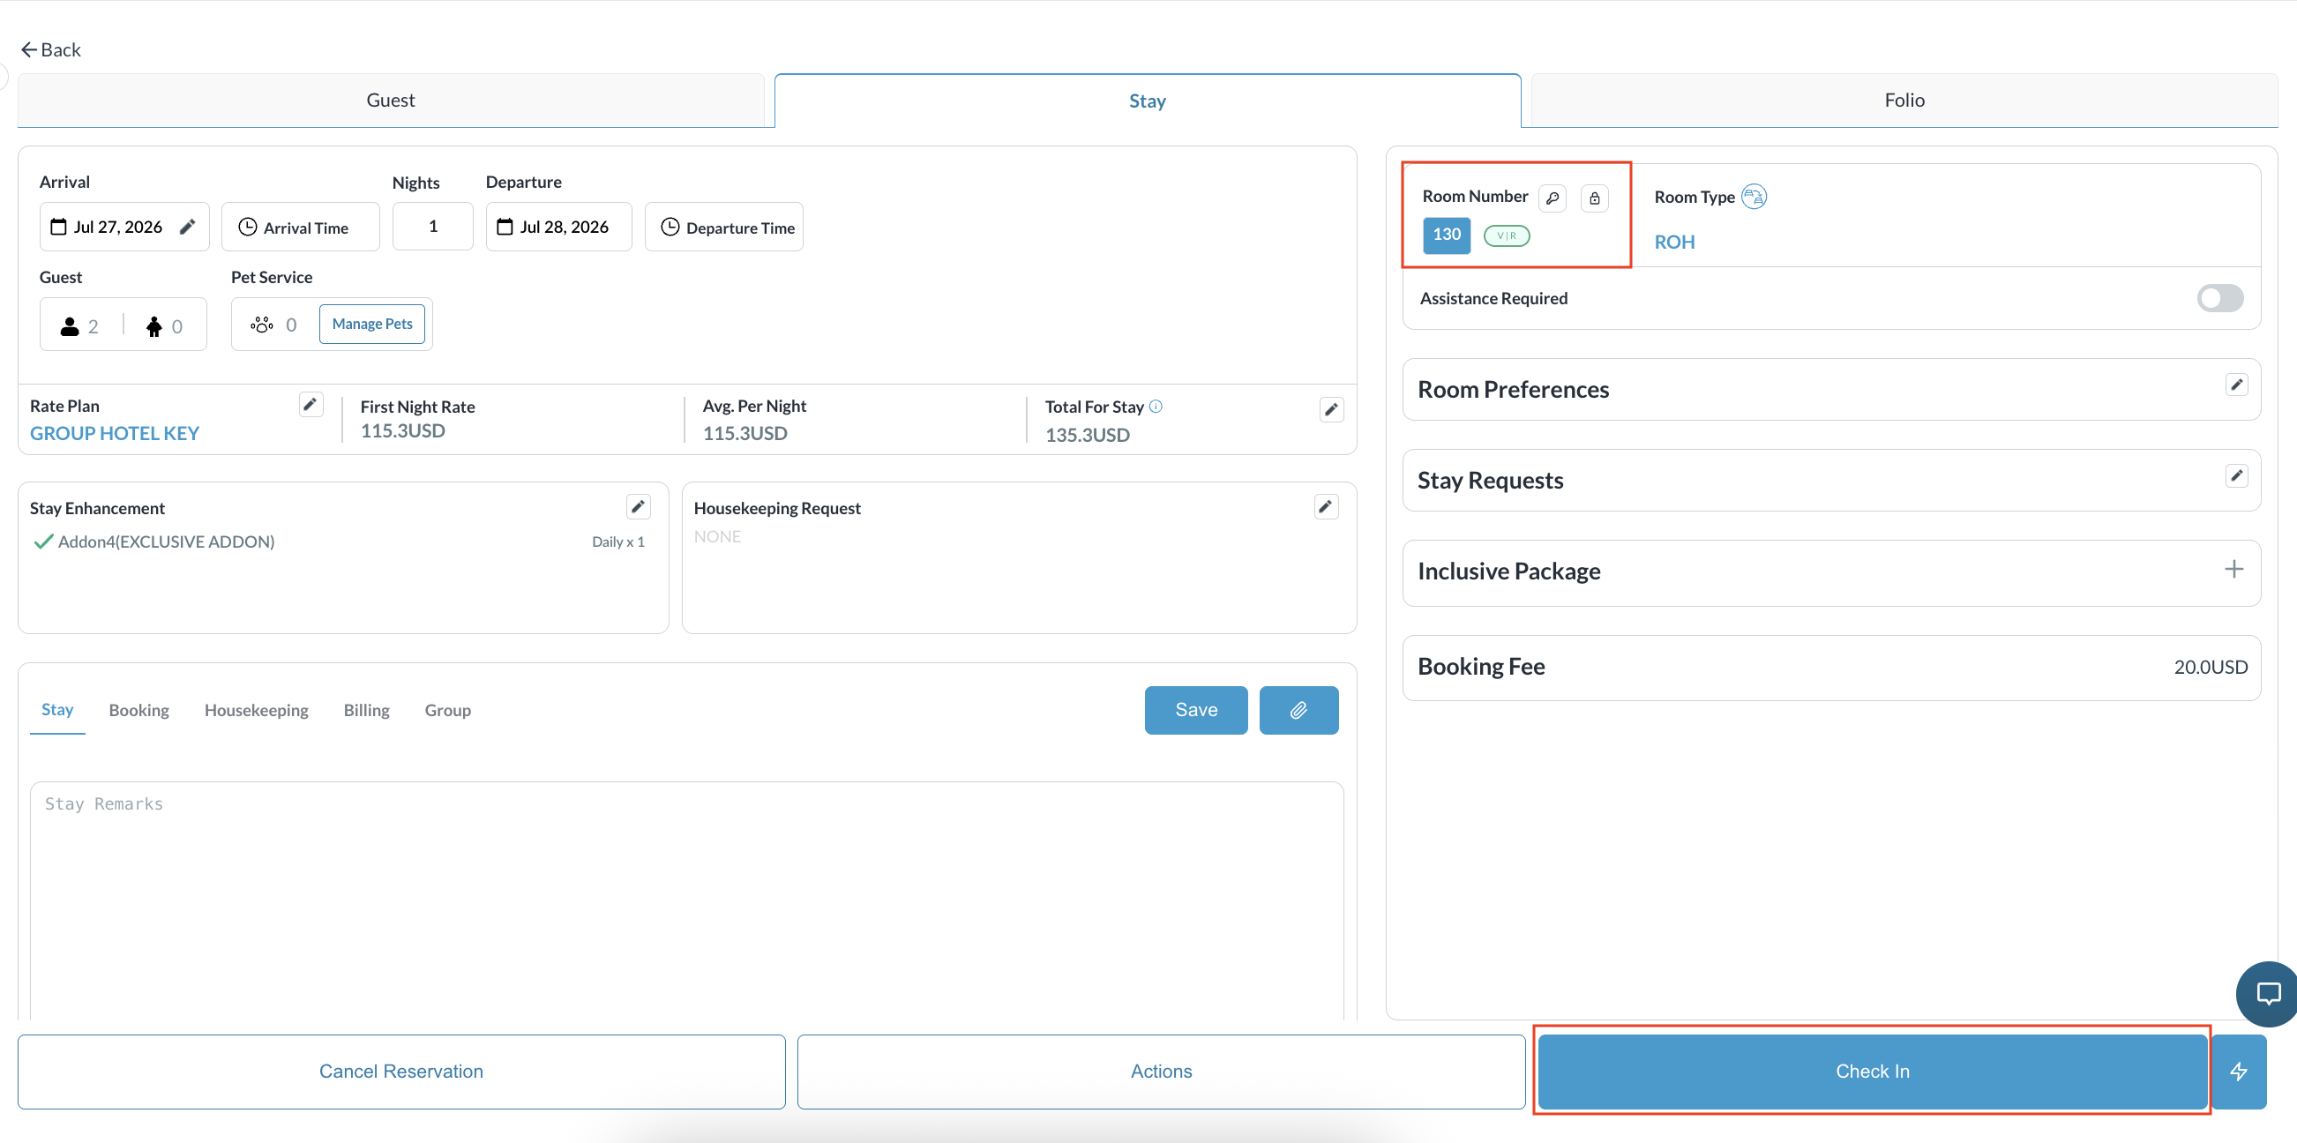Open the Actions menu button
This screenshot has height=1143, width=2297.
[x=1161, y=1072]
